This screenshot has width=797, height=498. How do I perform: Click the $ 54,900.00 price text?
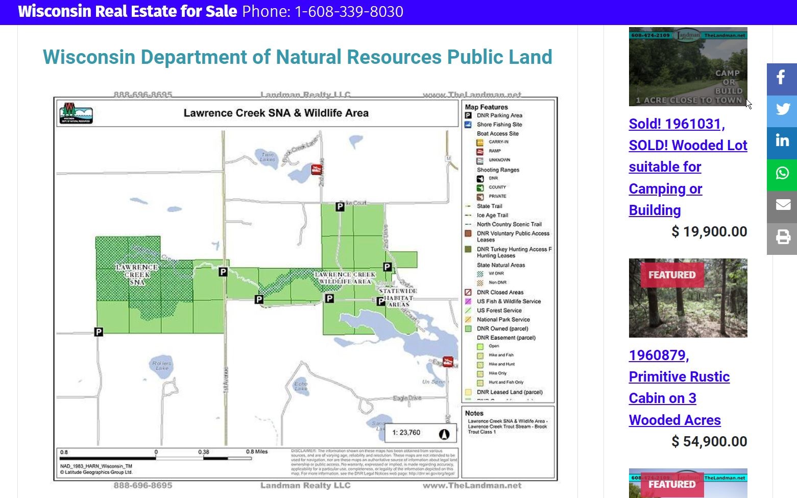[x=709, y=441]
